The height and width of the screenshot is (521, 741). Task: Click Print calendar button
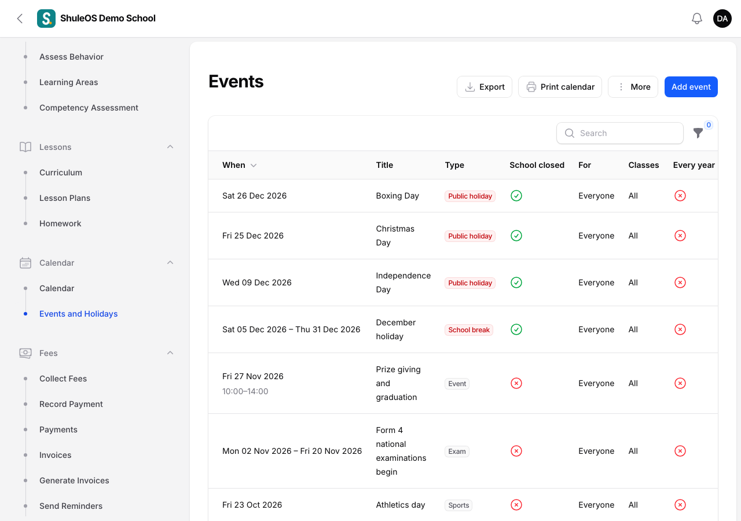coord(560,87)
